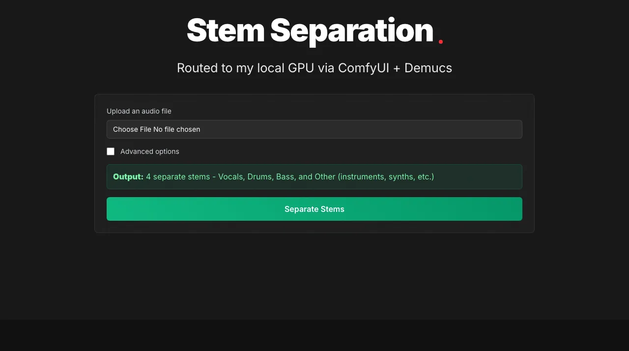
Task: Click the 'Advanced options' label text
Action: (x=150, y=151)
